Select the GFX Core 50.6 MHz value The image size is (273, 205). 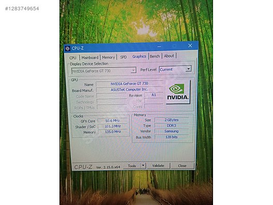113,121
